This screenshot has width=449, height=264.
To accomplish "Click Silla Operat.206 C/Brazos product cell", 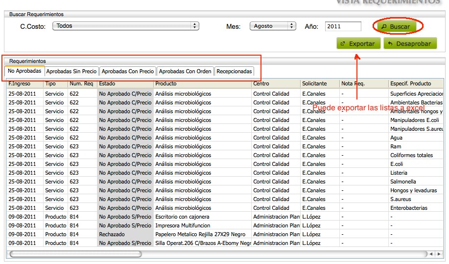I will (x=202, y=243).
